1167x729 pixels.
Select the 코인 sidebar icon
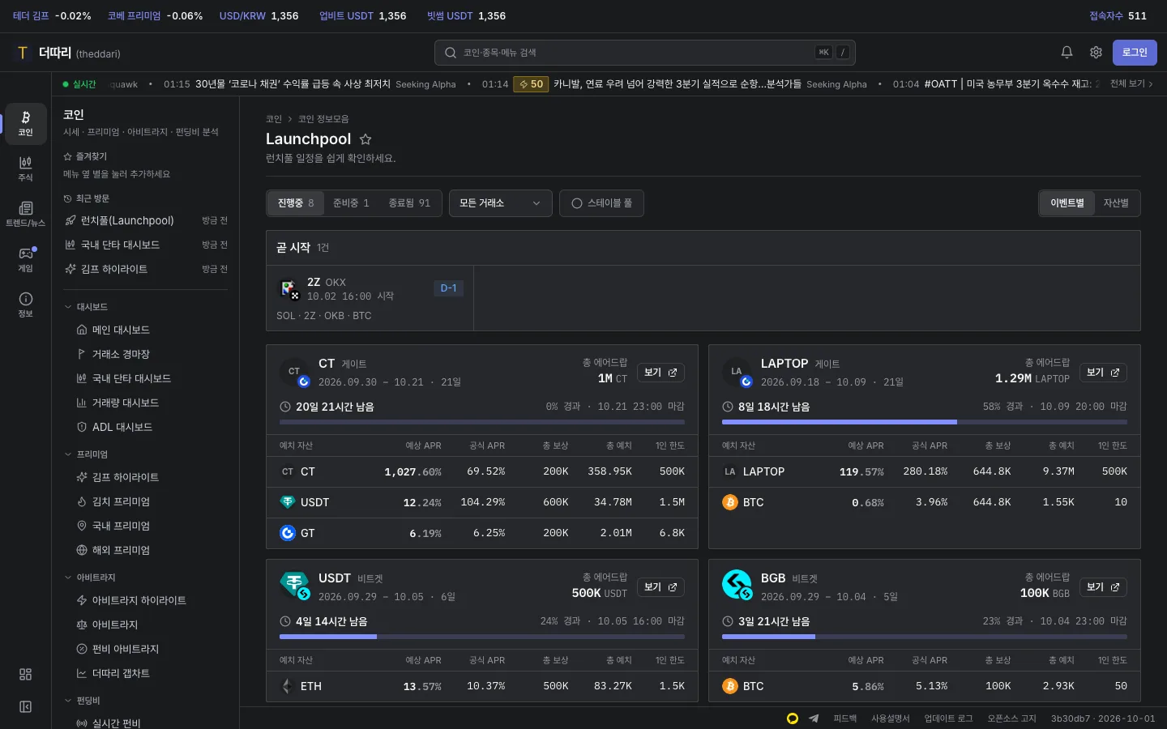[26, 123]
